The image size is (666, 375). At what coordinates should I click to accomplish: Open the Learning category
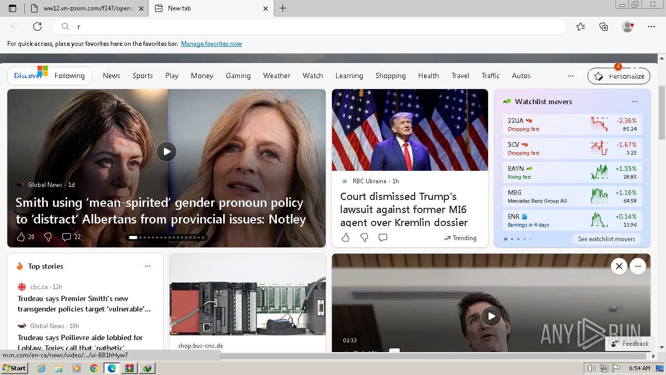pos(349,76)
